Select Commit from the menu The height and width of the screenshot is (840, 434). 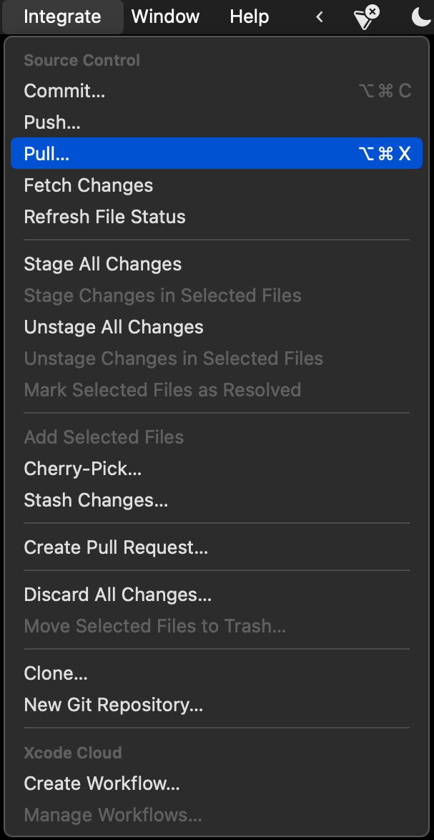[x=64, y=91]
